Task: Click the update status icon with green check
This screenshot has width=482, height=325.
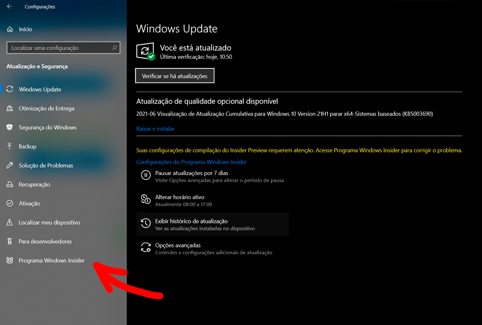Action: click(x=146, y=52)
